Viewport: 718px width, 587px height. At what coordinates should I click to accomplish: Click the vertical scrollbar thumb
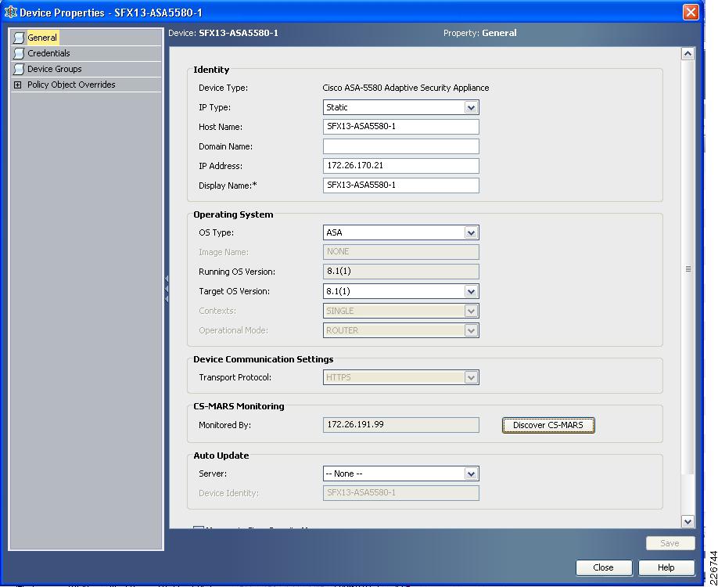(687, 268)
